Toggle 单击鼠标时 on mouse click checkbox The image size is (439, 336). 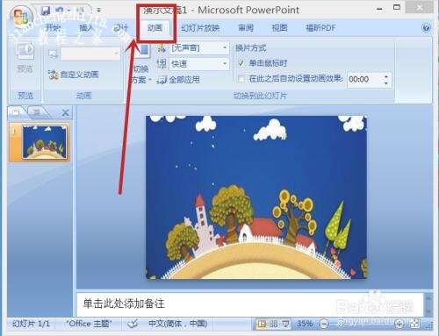pos(241,63)
